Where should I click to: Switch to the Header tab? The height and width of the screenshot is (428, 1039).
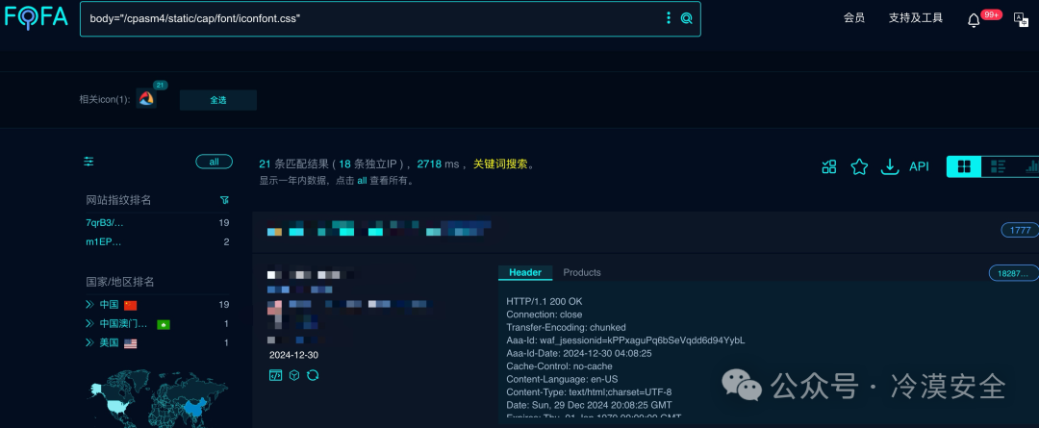pos(525,272)
